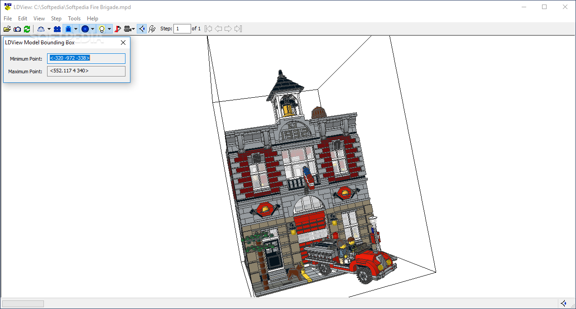
Task: Maximize the LDView window
Action: coord(544,7)
